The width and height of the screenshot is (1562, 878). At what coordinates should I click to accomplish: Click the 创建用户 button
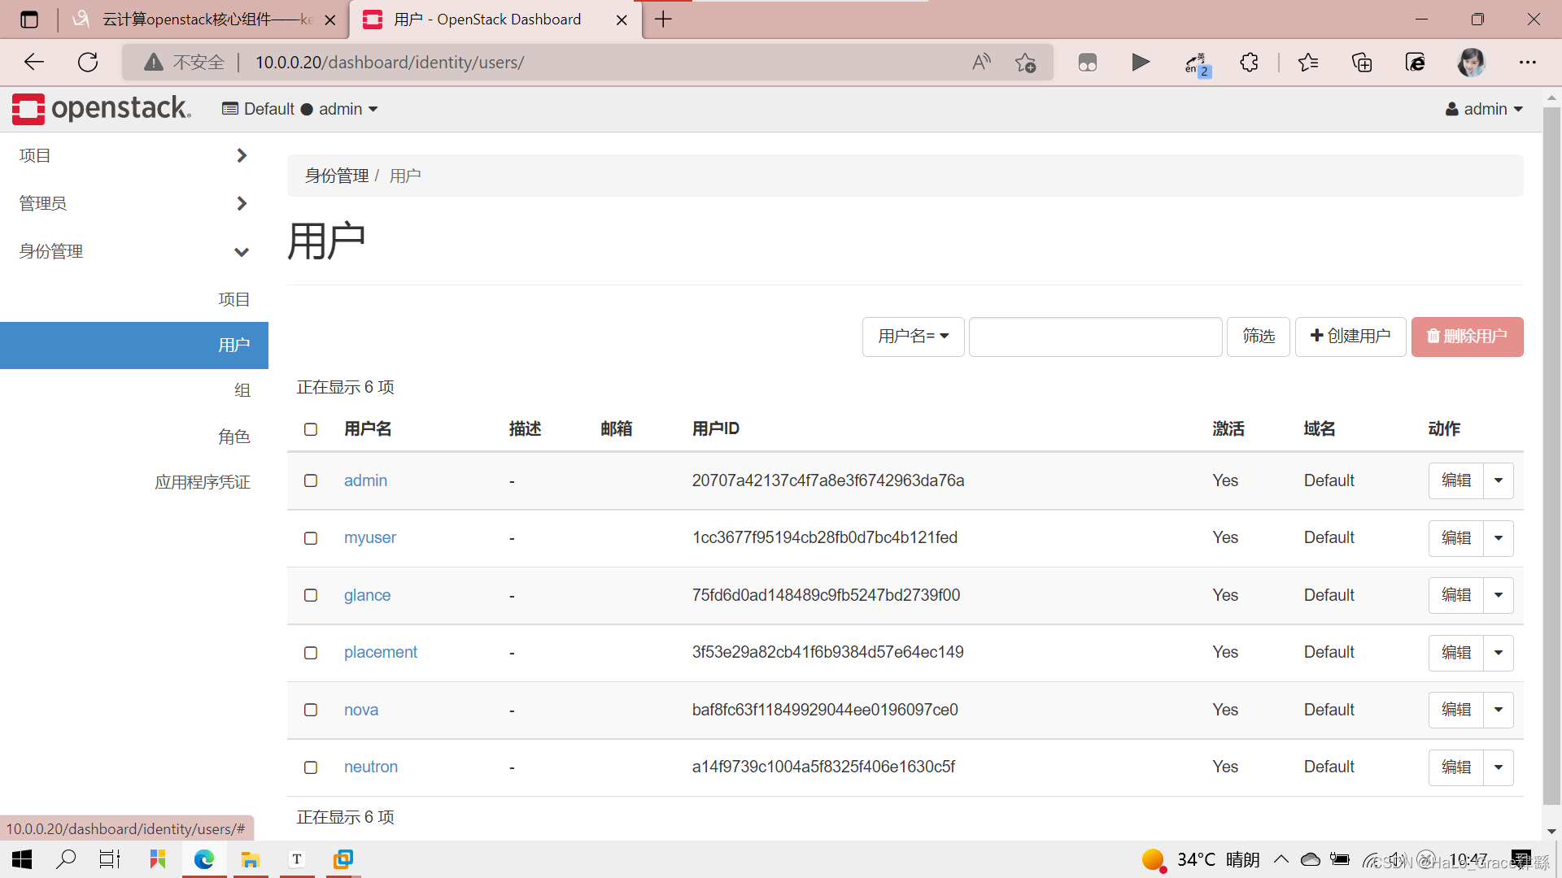click(x=1350, y=336)
